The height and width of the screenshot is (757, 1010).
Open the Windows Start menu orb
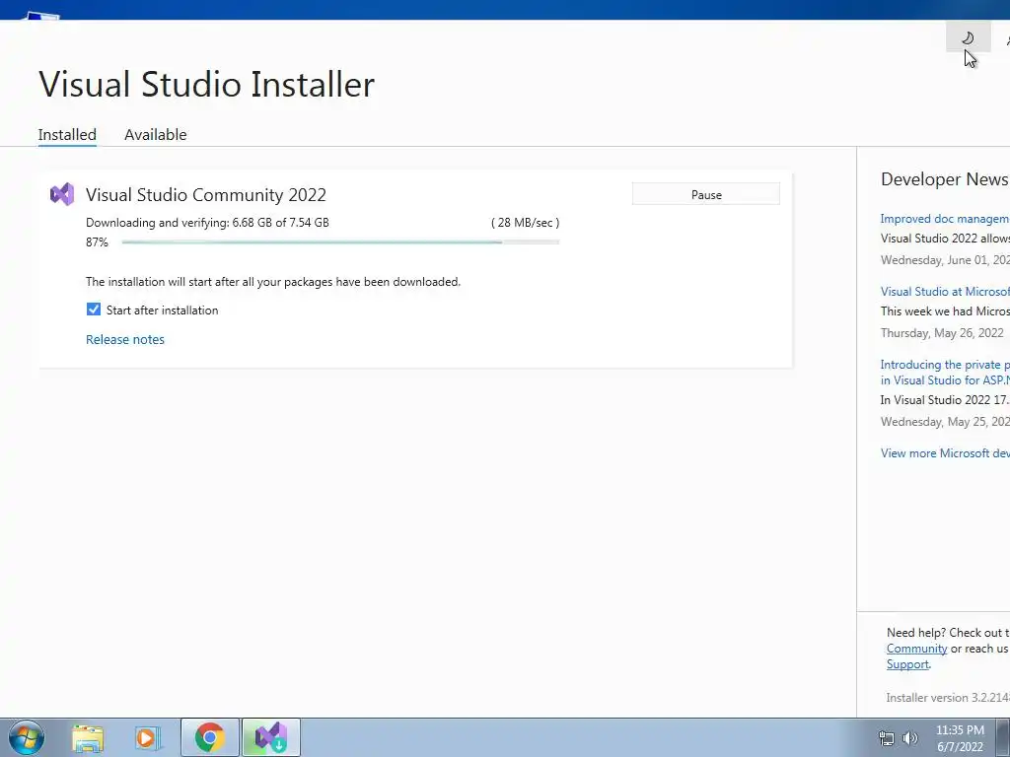(27, 737)
